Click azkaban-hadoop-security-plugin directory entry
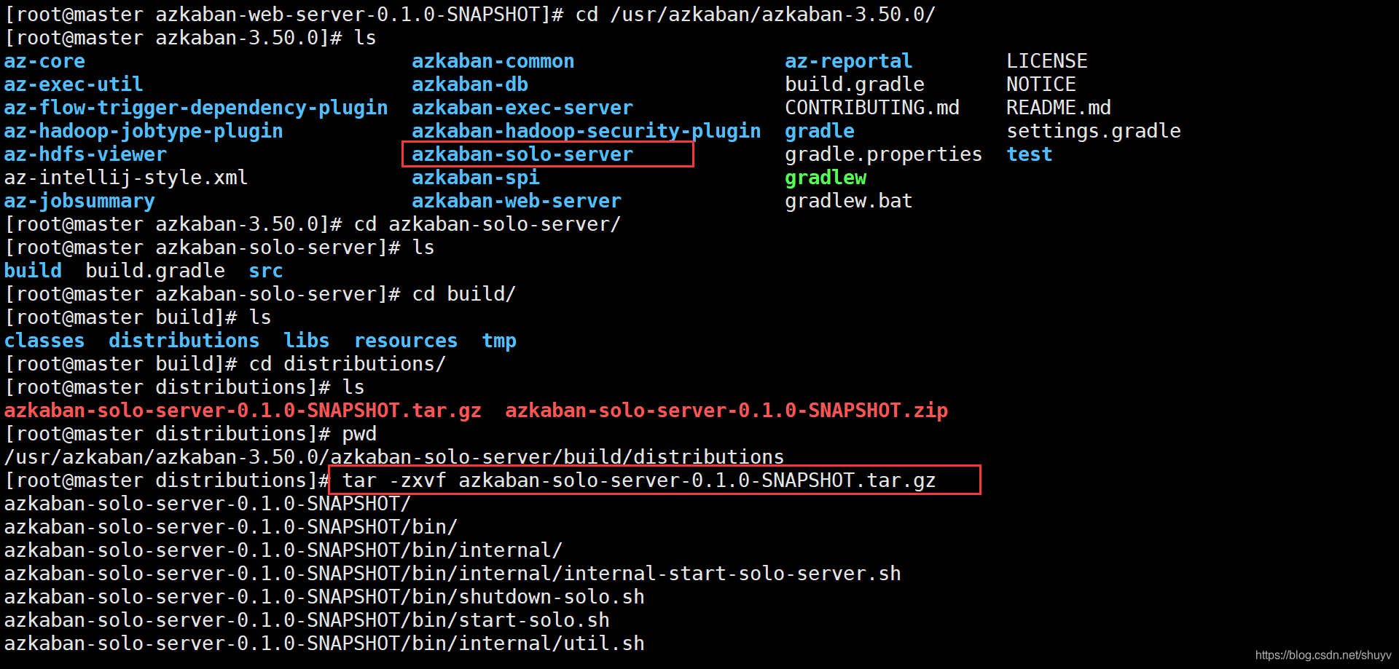 587,131
